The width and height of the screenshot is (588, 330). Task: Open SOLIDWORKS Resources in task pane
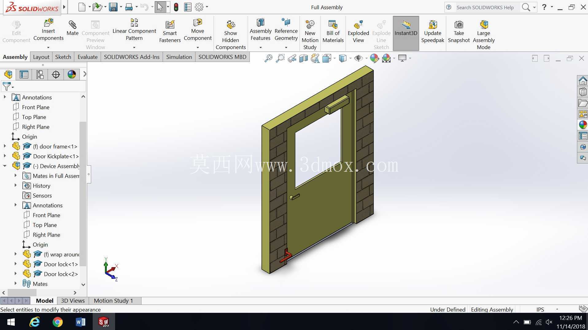click(583, 81)
